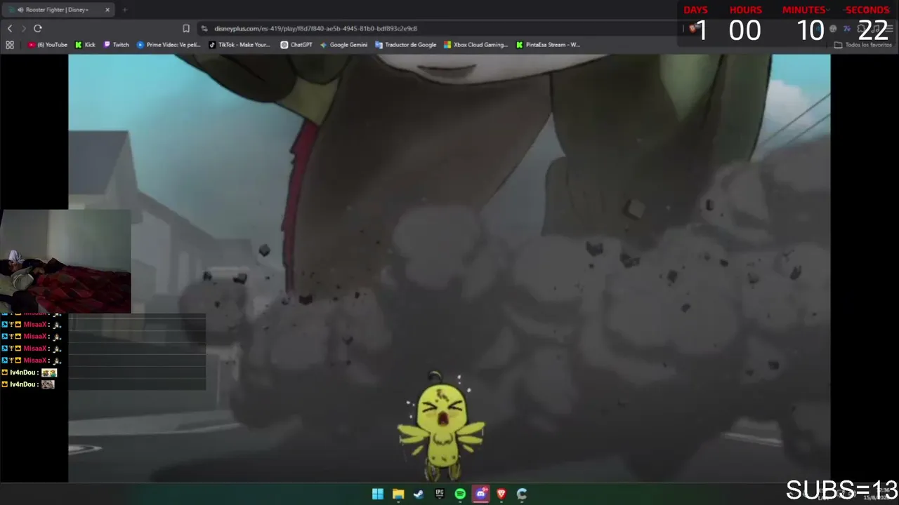Click the Disney+ video player

(x=449, y=268)
